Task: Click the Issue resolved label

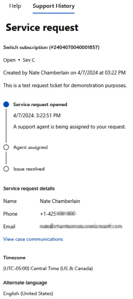Action: click(x=29, y=169)
